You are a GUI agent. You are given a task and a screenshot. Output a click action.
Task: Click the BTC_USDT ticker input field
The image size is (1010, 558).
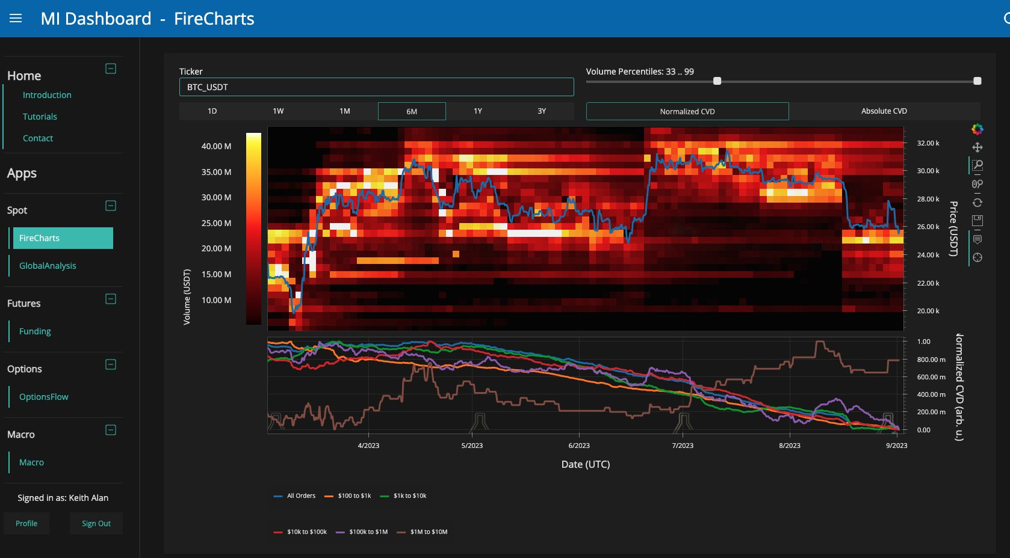click(x=376, y=87)
